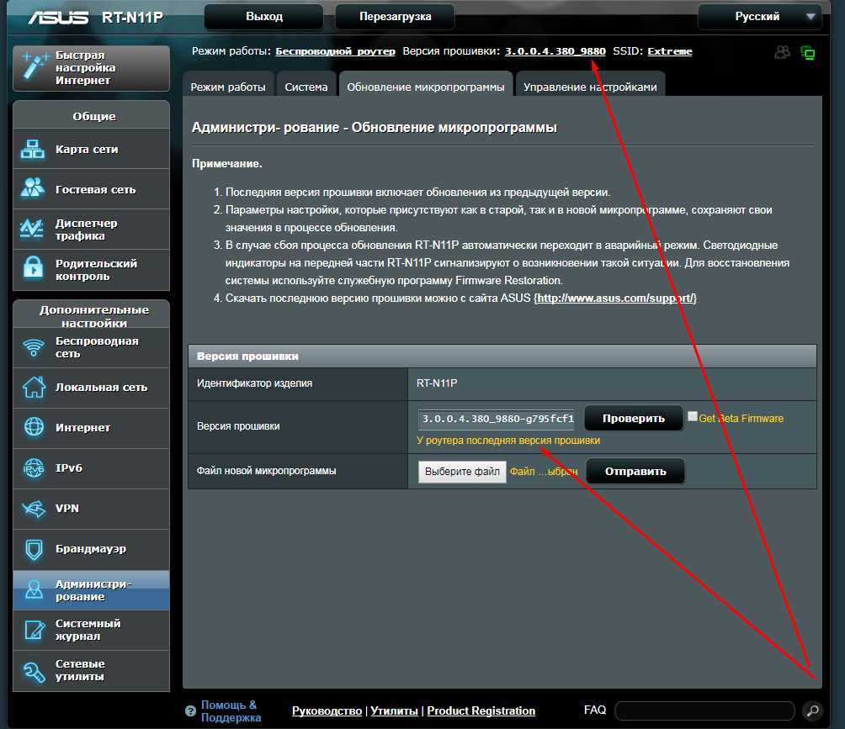Click the FAQ search magnifier icon
This screenshot has width=845, height=729.
(x=813, y=711)
